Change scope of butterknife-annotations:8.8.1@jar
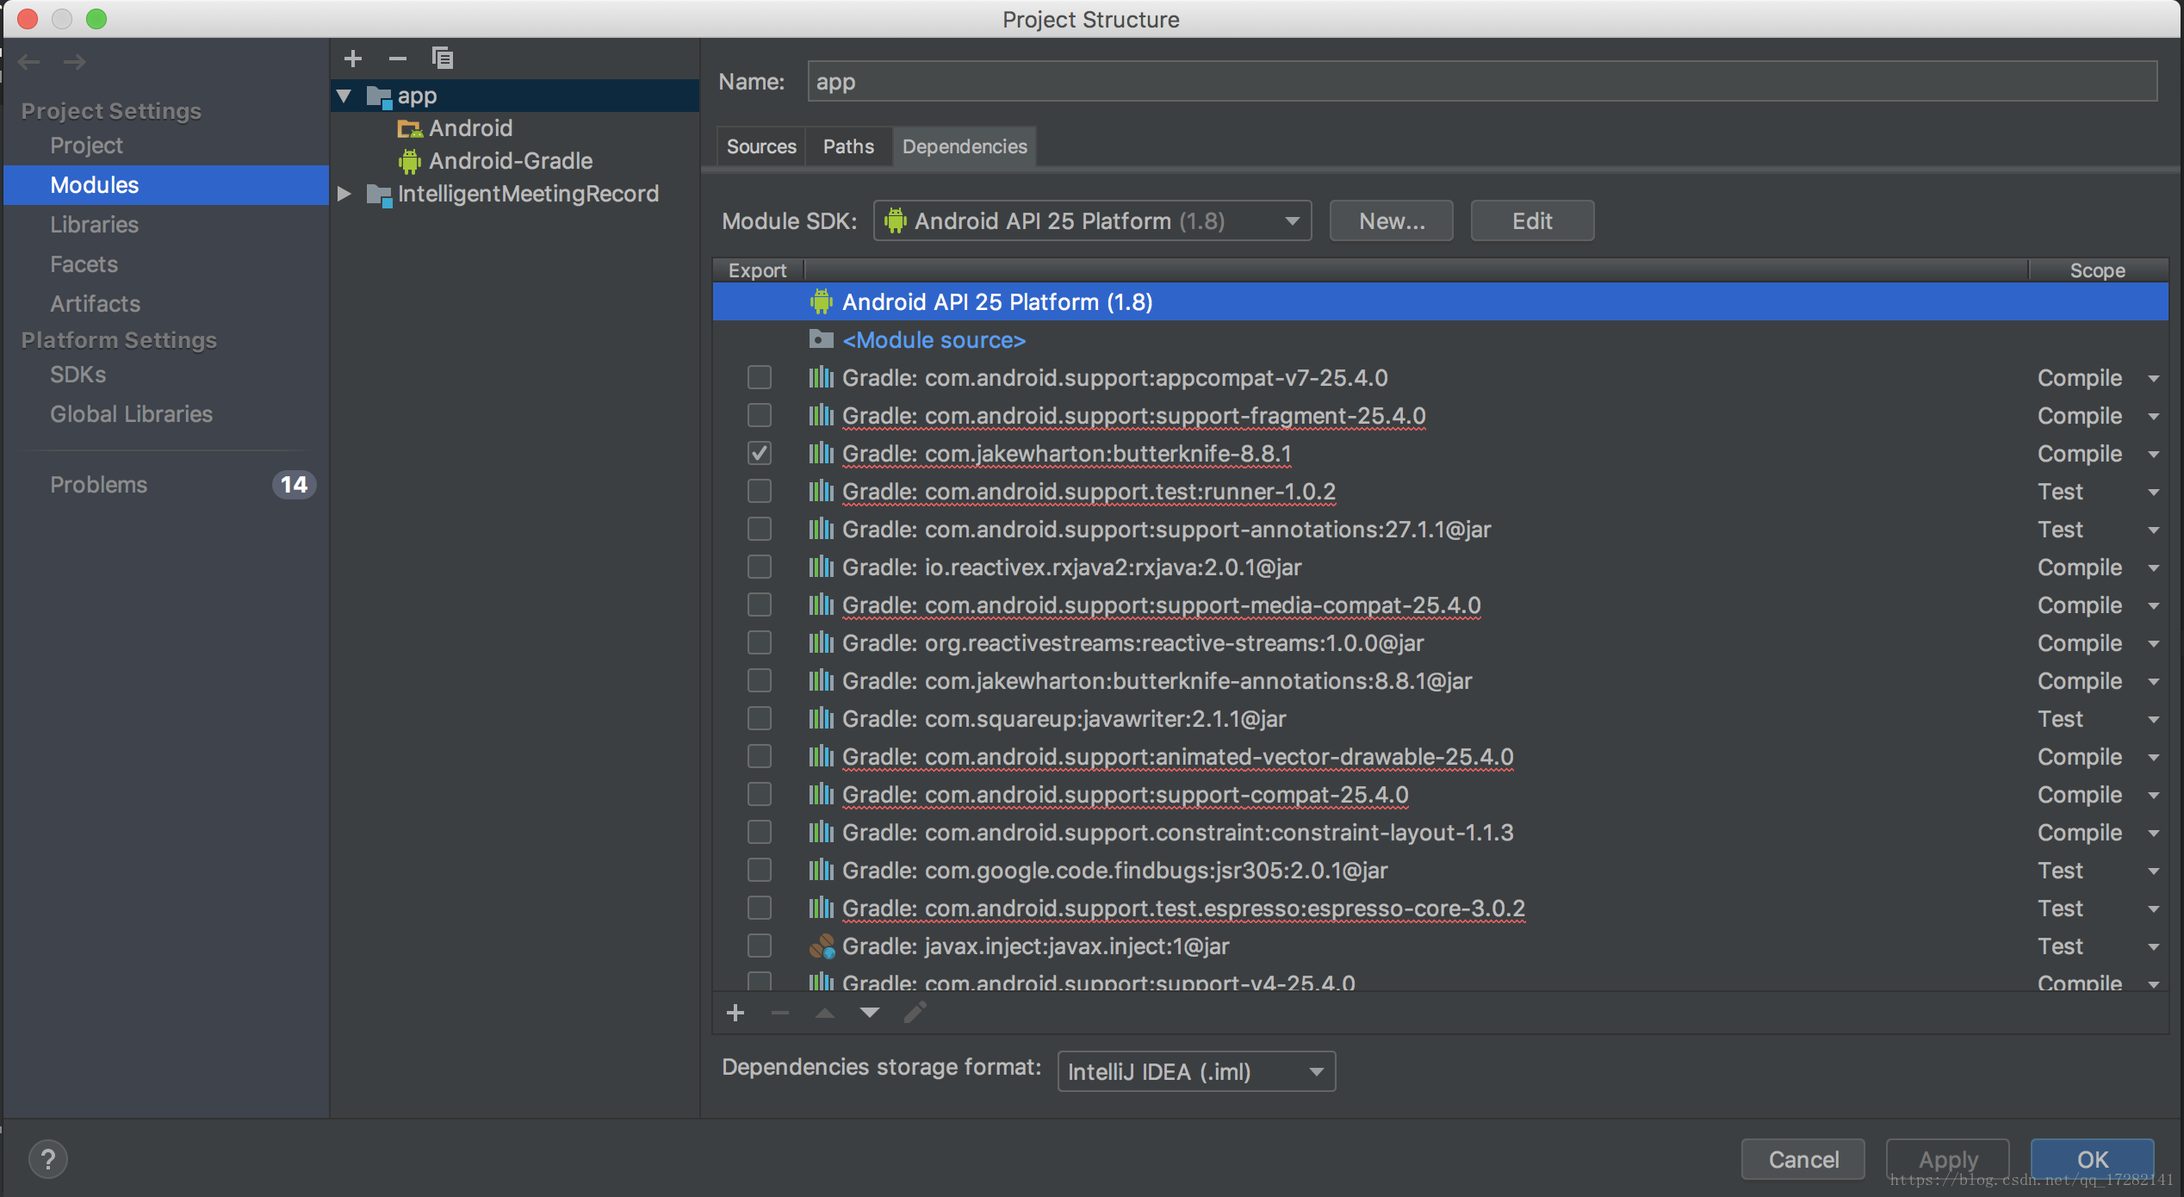The image size is (2184, 1197). pos(2098,681)
